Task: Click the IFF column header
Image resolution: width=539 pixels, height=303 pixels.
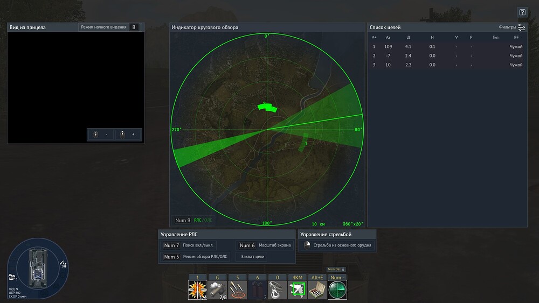Action: (x=516, y=37)
